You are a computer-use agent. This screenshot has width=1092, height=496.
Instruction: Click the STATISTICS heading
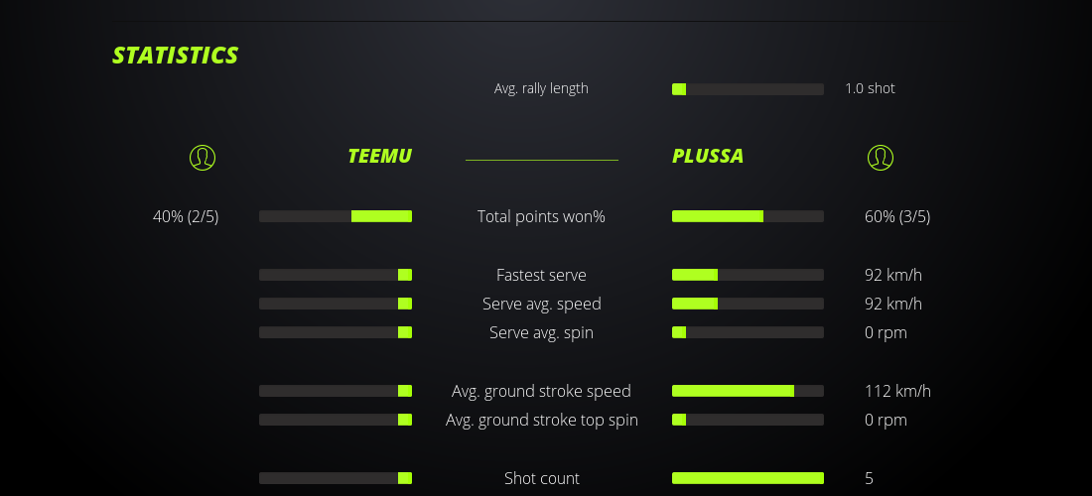click(176, 56)
